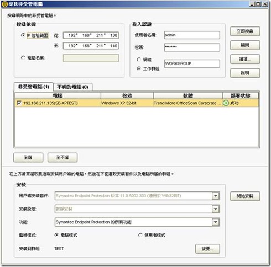
Task: Select the 電腦名稱 radio button
Action: [x=23, y=58]
